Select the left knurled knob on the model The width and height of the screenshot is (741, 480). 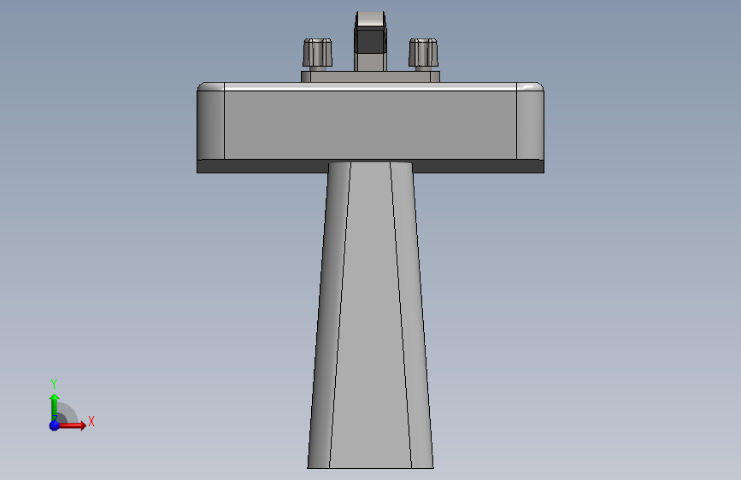317,53
